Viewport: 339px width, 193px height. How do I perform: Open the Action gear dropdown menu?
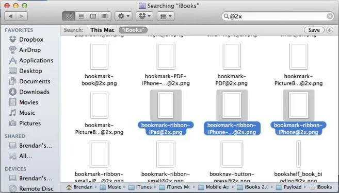point(123,16)
